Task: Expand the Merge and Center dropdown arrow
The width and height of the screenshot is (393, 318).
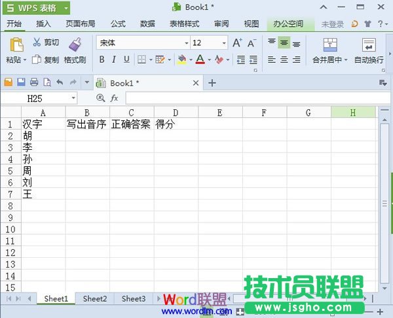Action: 346,60
